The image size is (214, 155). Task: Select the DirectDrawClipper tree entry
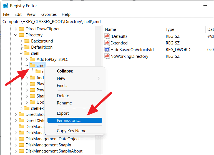click(x=42, y=29)
